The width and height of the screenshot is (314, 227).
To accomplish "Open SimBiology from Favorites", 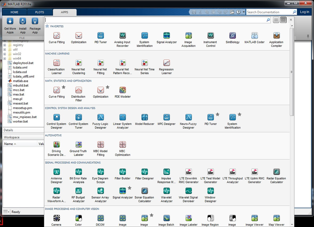I will click(233, 38).
